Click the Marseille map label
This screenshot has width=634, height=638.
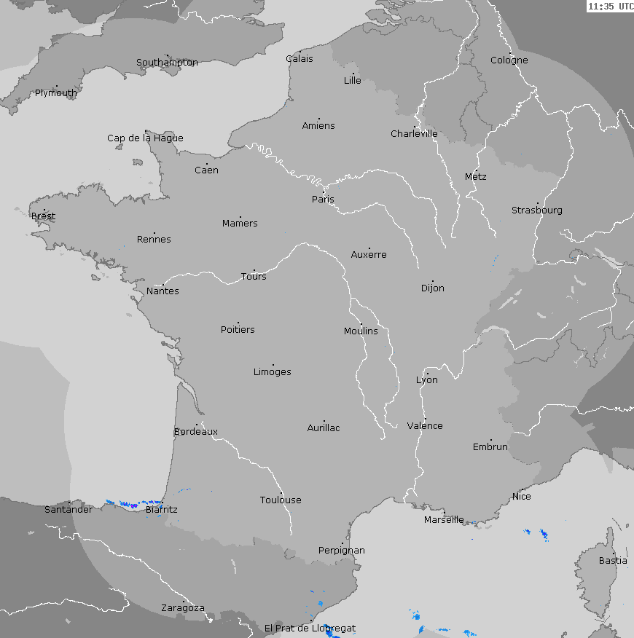(444, 519)
